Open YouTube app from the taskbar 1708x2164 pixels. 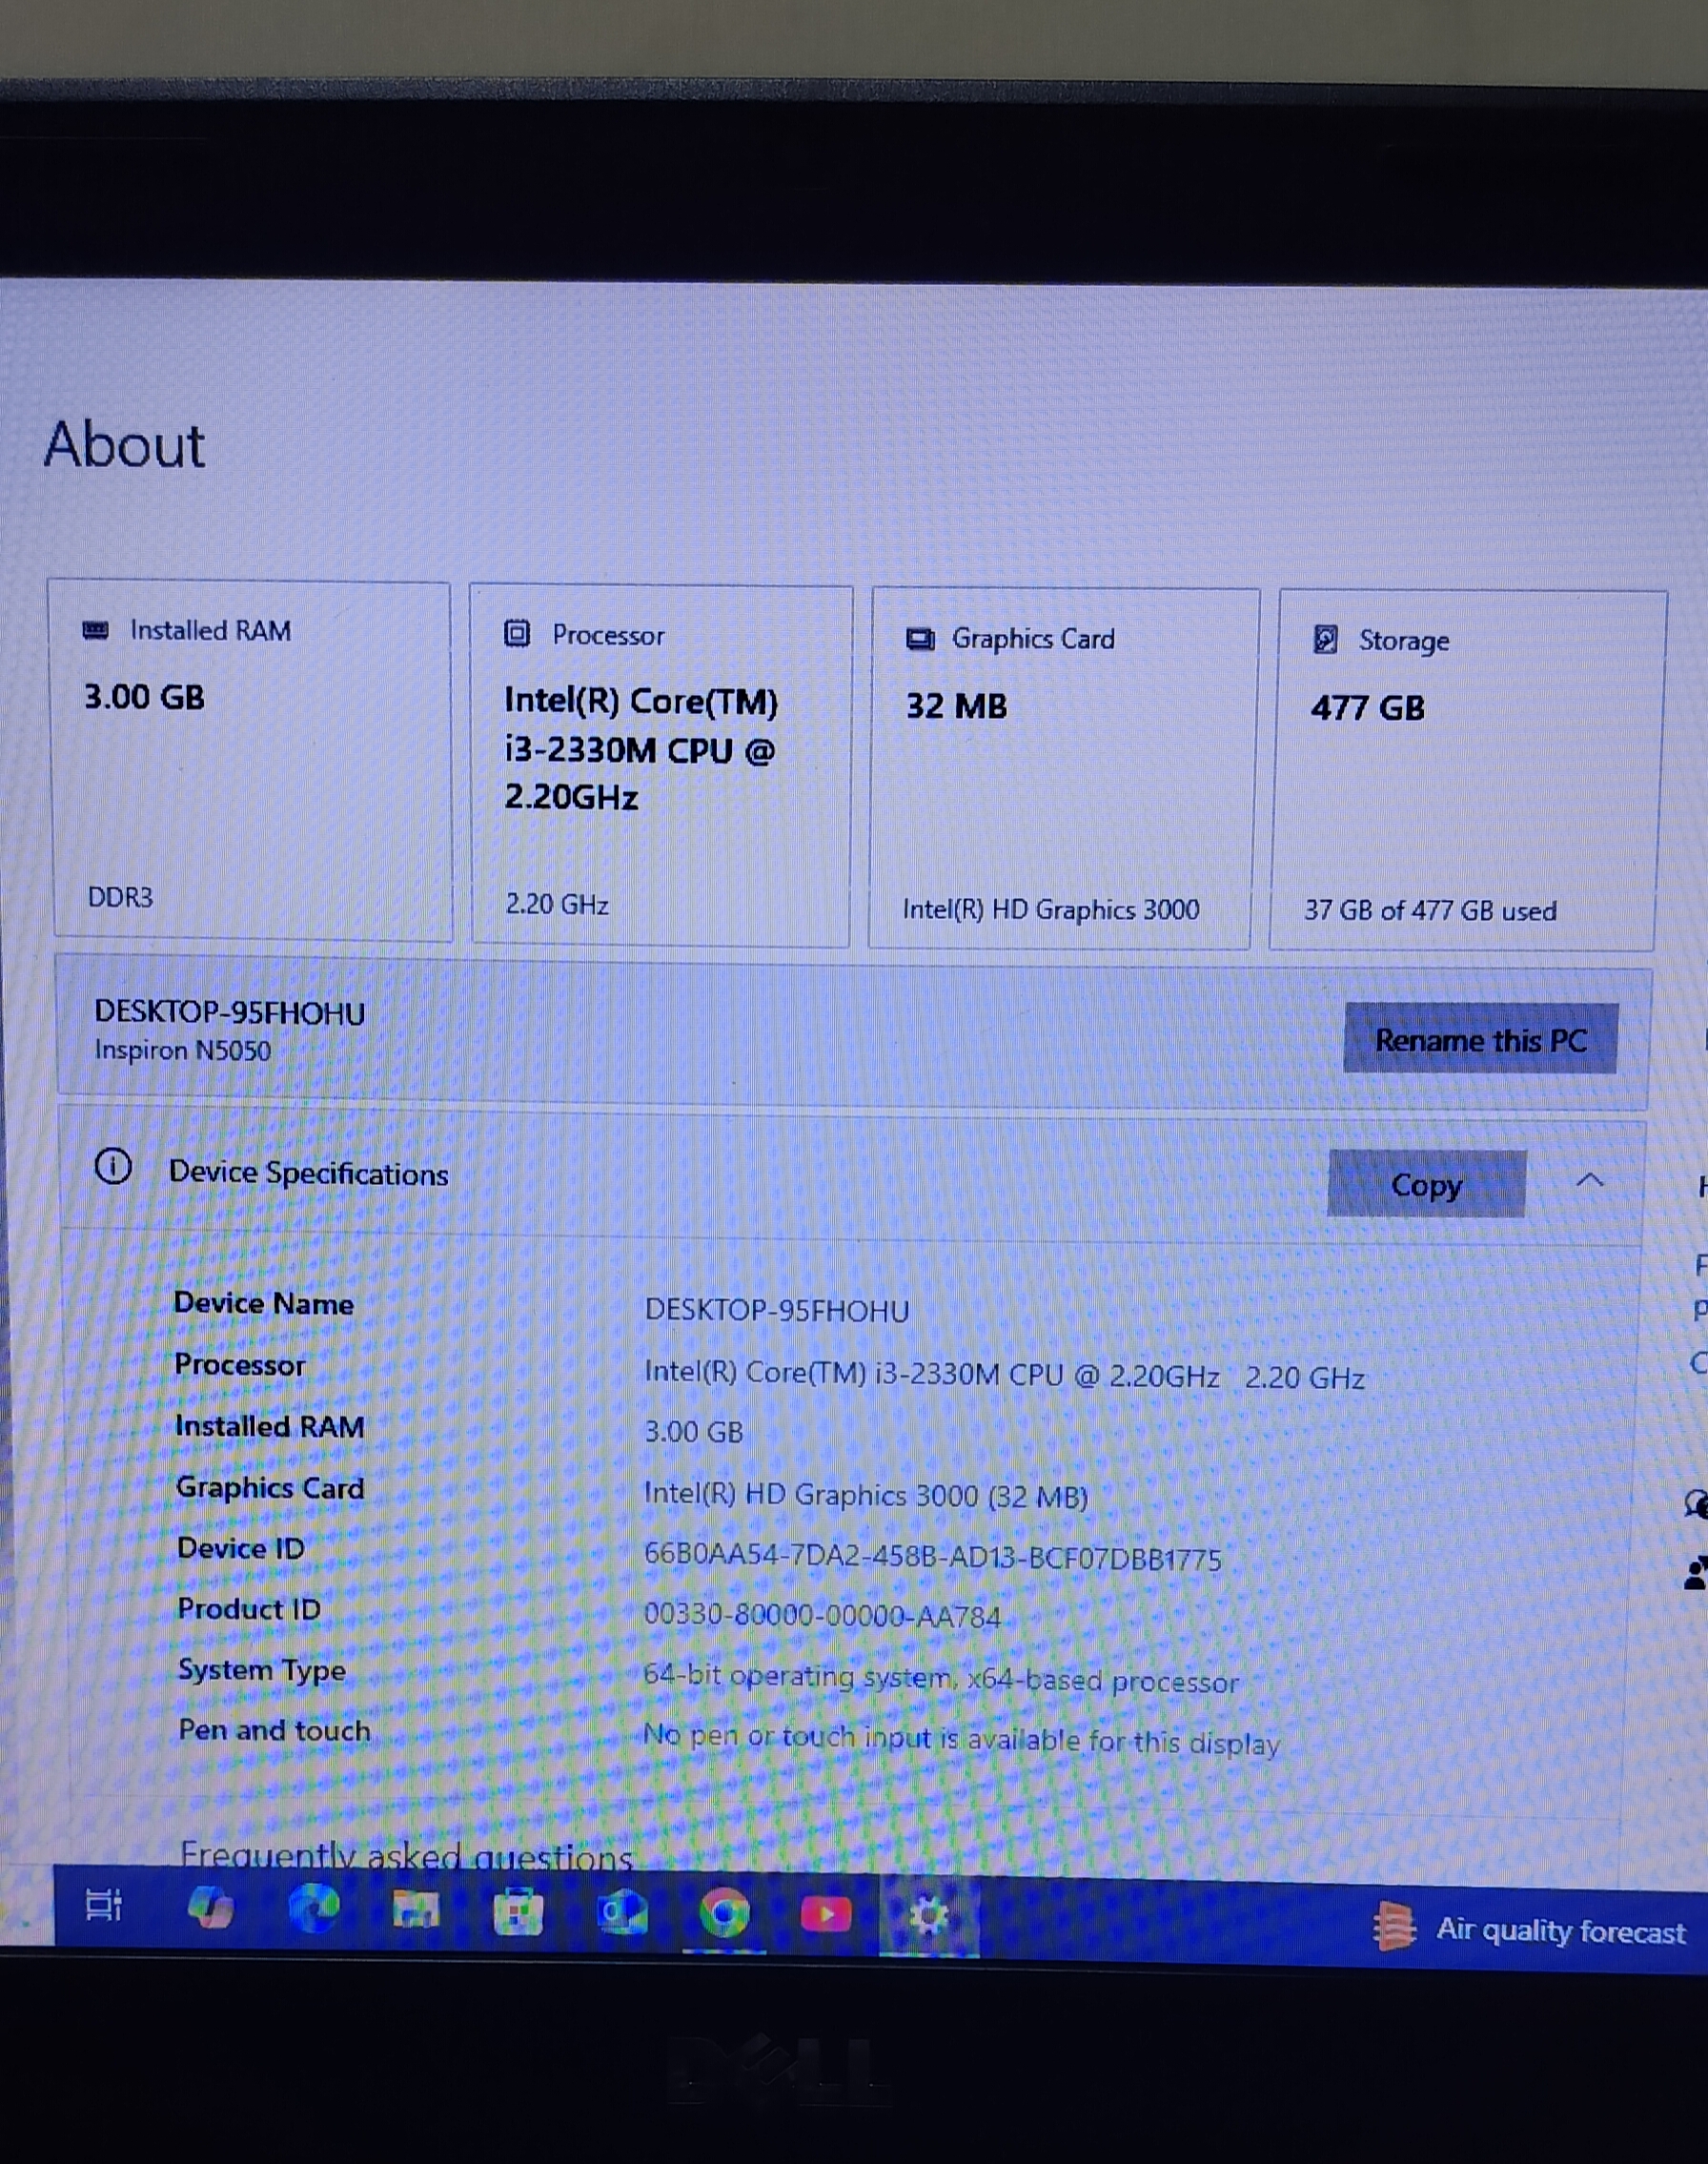[826, 1915]
